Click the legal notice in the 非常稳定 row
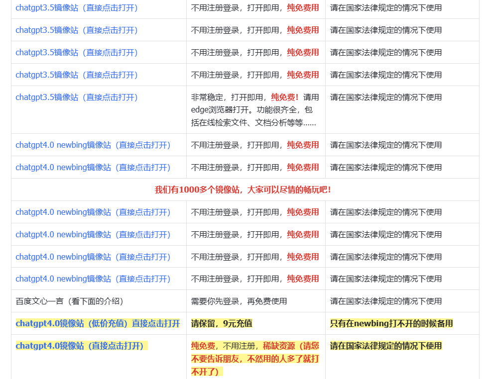Image resolution: width=486 pixels, height=379 pixels. click(x=386, y=97)
